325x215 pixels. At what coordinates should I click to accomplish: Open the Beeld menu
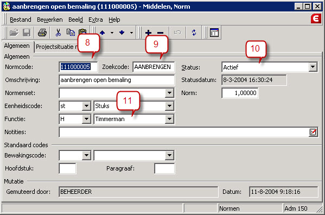[75, 20]
